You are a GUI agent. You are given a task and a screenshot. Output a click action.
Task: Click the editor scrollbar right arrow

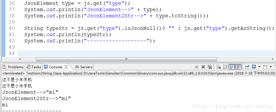coord(273,59)
